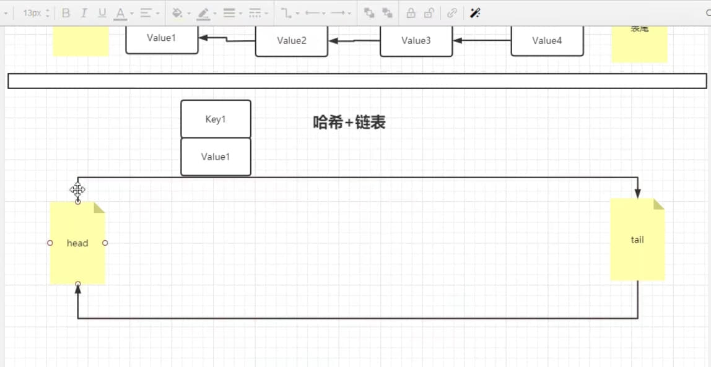Insert a hyperlink with link icon
Image resolution: width=711 pixels, height=367 pixels.
coord(451,13)
